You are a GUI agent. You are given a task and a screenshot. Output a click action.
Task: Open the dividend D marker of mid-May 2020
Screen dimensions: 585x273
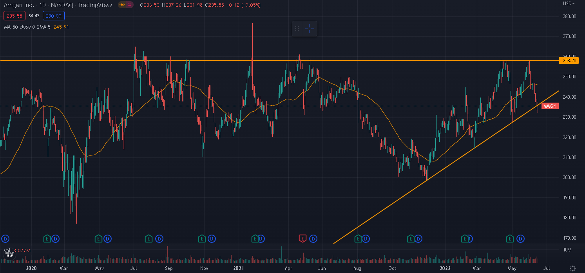[x=107, y=238]
